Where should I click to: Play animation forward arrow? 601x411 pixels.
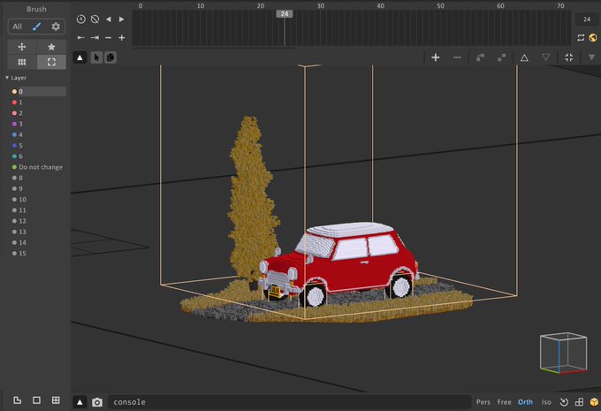pos(121,19)
